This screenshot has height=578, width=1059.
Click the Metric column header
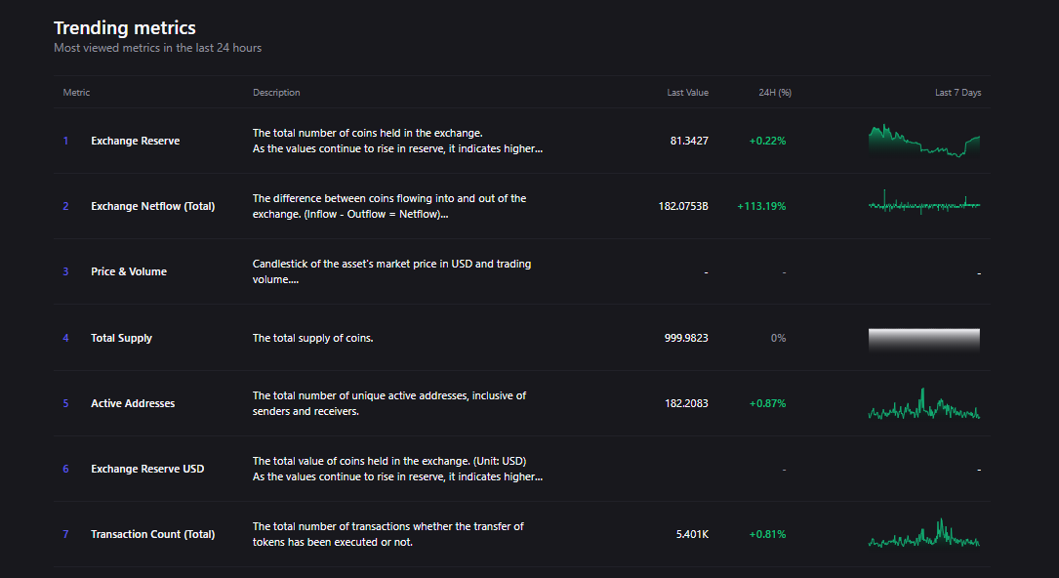pyautogui.click(x=76, y=93)
